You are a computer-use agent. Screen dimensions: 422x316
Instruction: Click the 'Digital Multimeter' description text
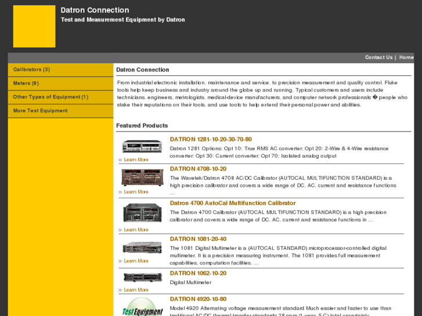tap(190, 282)
